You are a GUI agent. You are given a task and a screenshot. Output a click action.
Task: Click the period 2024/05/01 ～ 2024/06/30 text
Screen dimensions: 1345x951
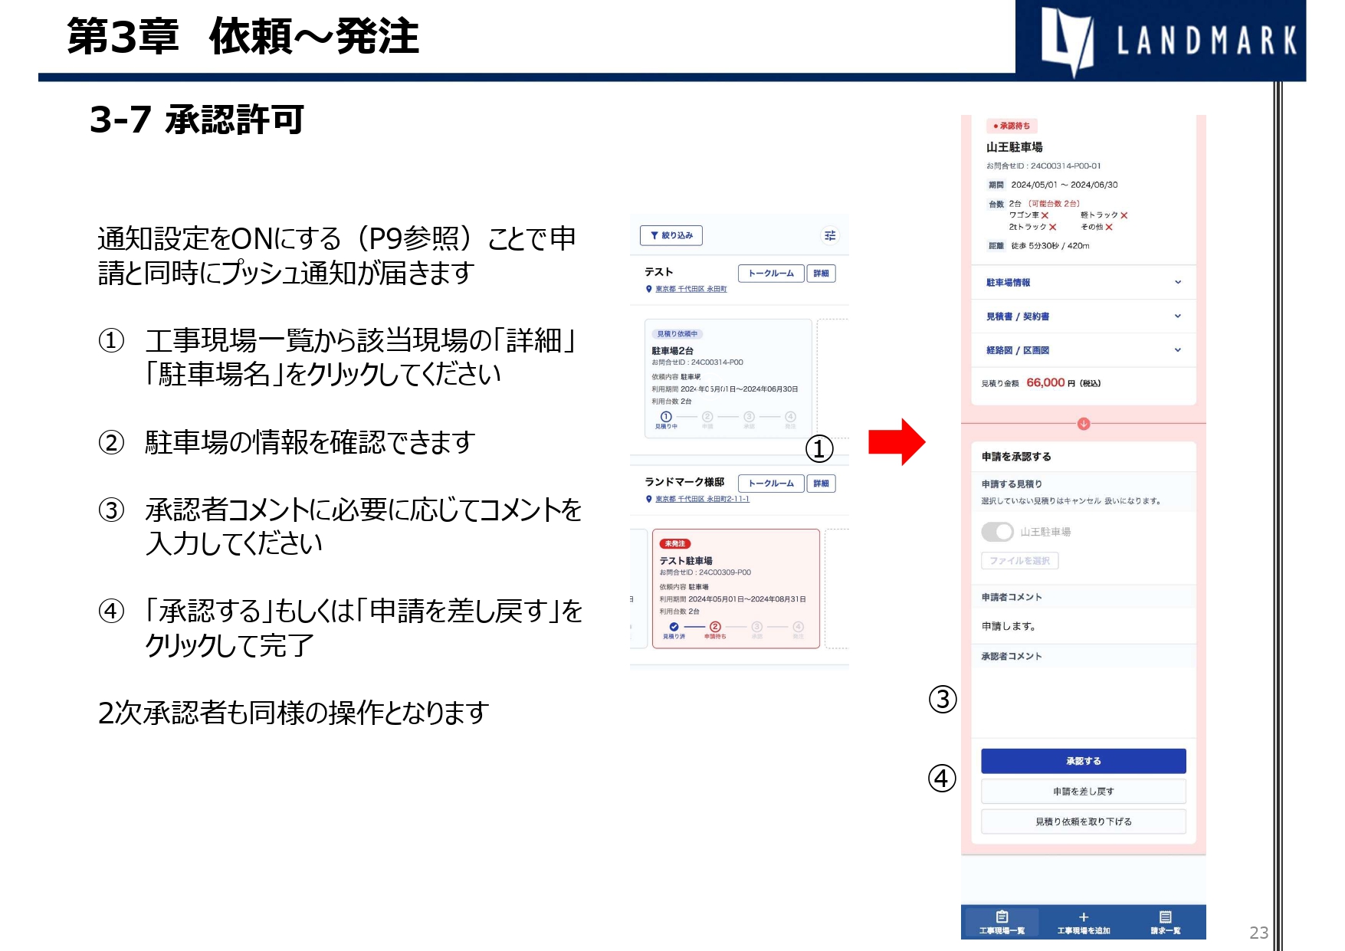(1064, 185)
